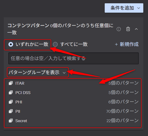Select the すべてに一致 radio button
Image resolution: width=148 pixels, height=136 pixels.
coord(55,44)
